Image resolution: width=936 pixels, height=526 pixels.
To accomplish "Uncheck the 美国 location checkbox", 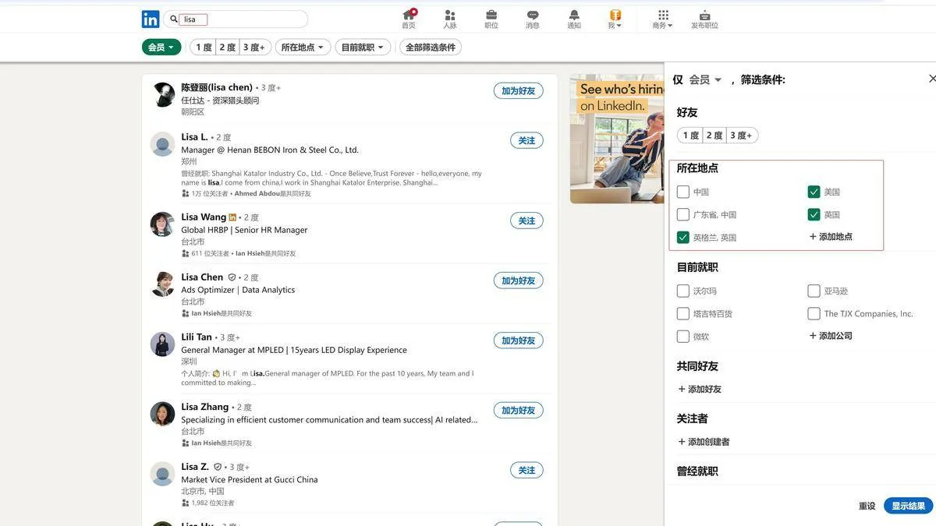I will 814,192.
